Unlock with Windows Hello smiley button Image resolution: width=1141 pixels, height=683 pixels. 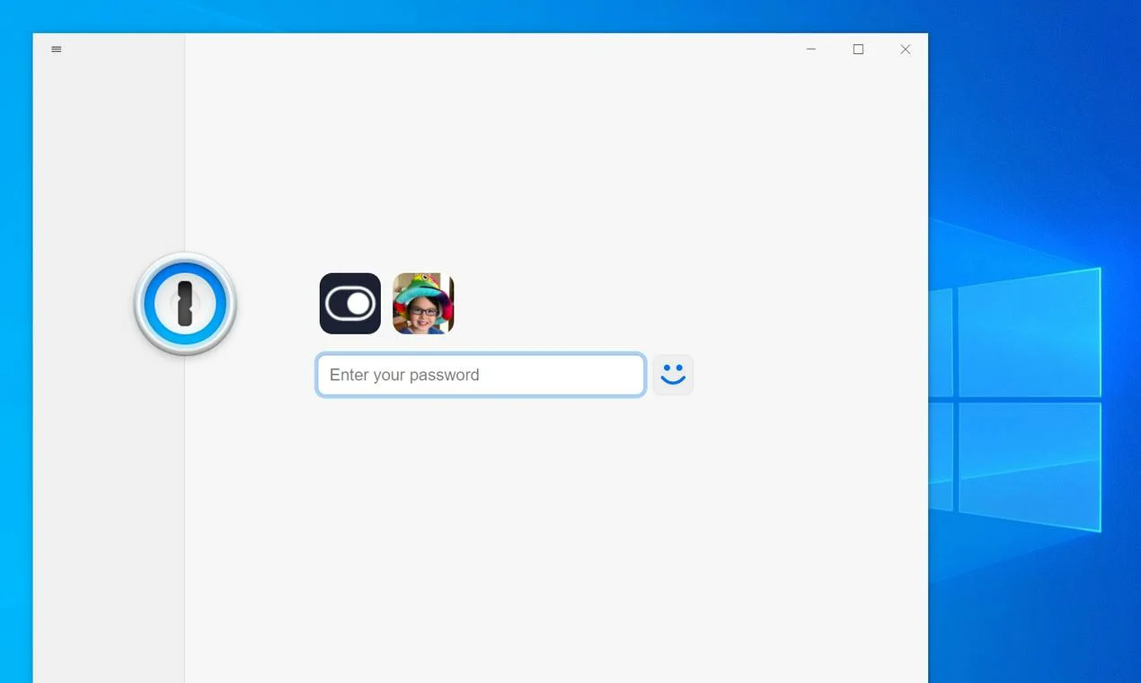(x=673, y=375)
